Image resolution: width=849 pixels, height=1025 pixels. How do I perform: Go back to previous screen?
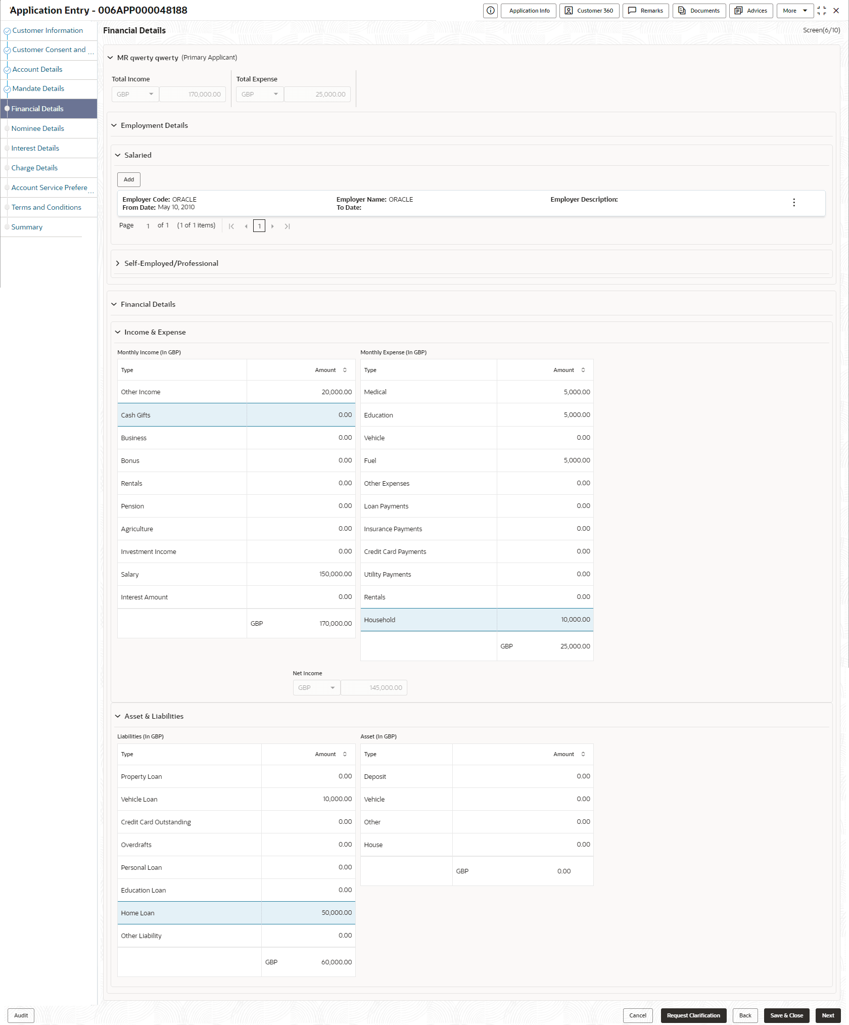point(745,1015)
